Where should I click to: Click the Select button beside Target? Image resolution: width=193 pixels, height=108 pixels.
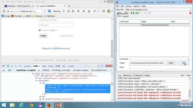pos(171,63)
